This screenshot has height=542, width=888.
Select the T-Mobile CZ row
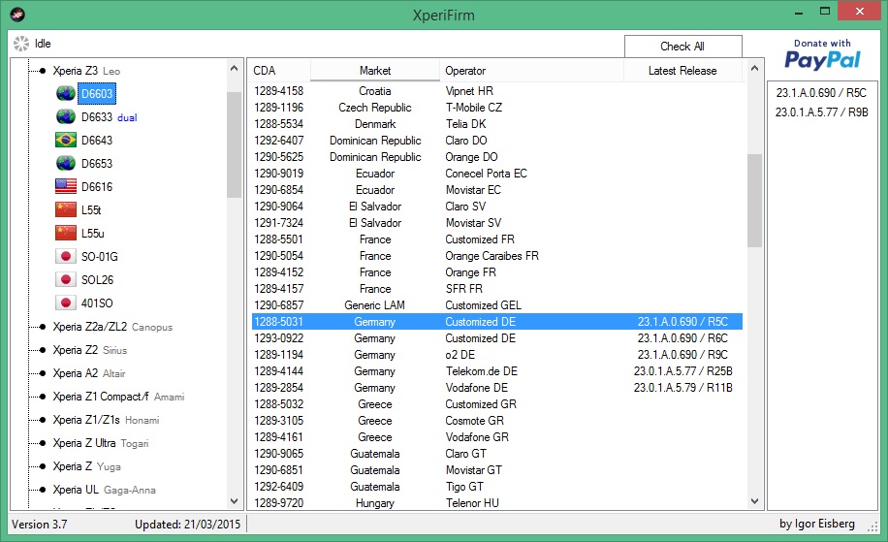point(496,107)
